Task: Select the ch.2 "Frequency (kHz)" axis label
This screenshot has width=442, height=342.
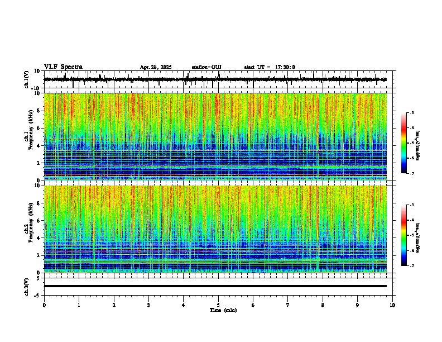Action: click(31, 222)
